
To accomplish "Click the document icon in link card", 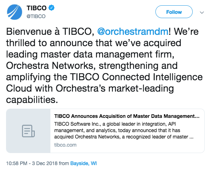I will click(28, 131).
